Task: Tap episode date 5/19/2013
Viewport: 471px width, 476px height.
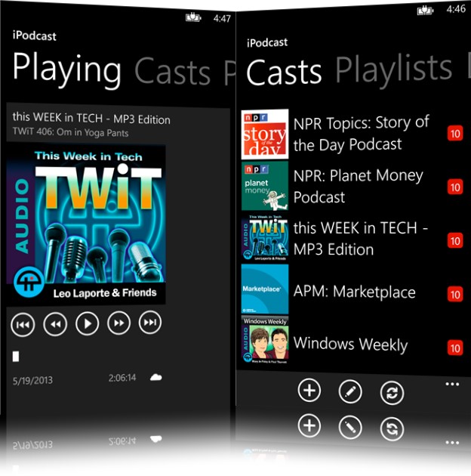Action: [x=32, y=380]
